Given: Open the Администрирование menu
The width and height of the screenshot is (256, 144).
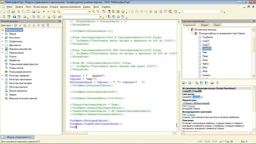Looking at the screenshot, I should click(70, 7).
